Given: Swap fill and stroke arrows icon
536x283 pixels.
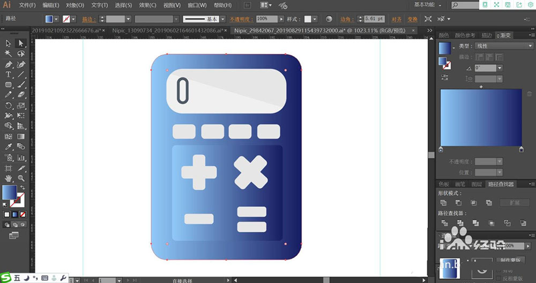Looking at the screenshot, I should (22, 188).
